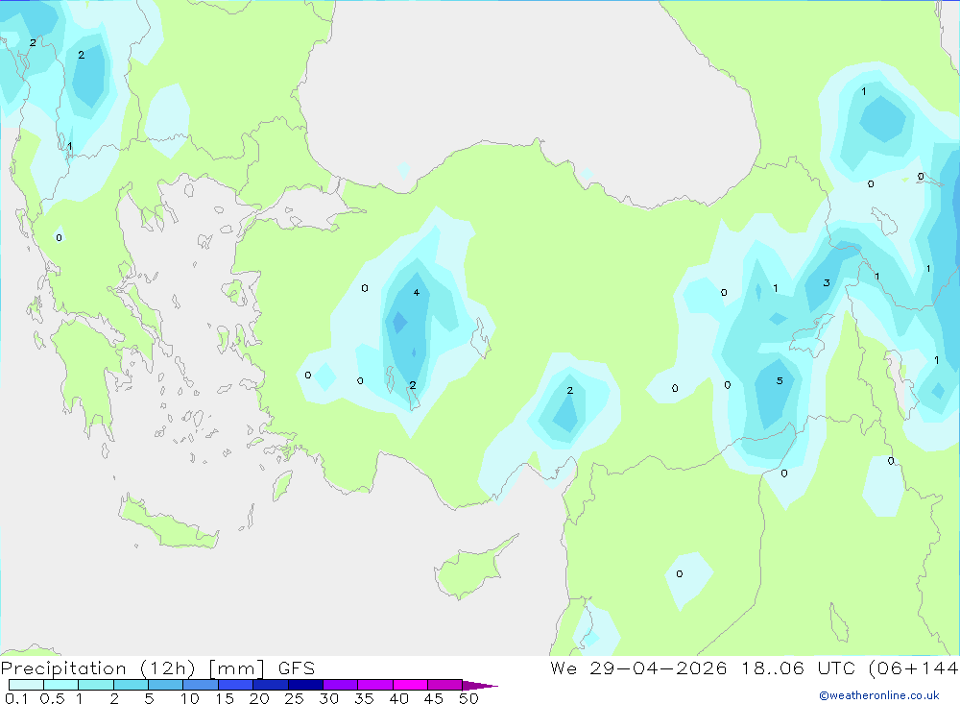Choose the 10–15 mm legend color segment

pyautogui.click(x=201, y=685)
